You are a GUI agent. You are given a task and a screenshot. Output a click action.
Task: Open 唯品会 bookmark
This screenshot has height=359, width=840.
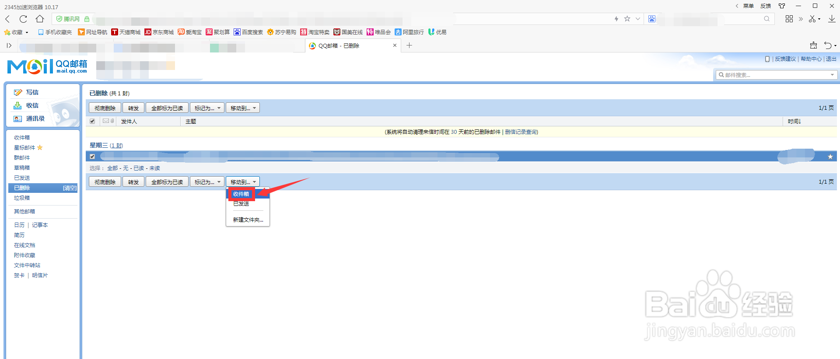379,32
